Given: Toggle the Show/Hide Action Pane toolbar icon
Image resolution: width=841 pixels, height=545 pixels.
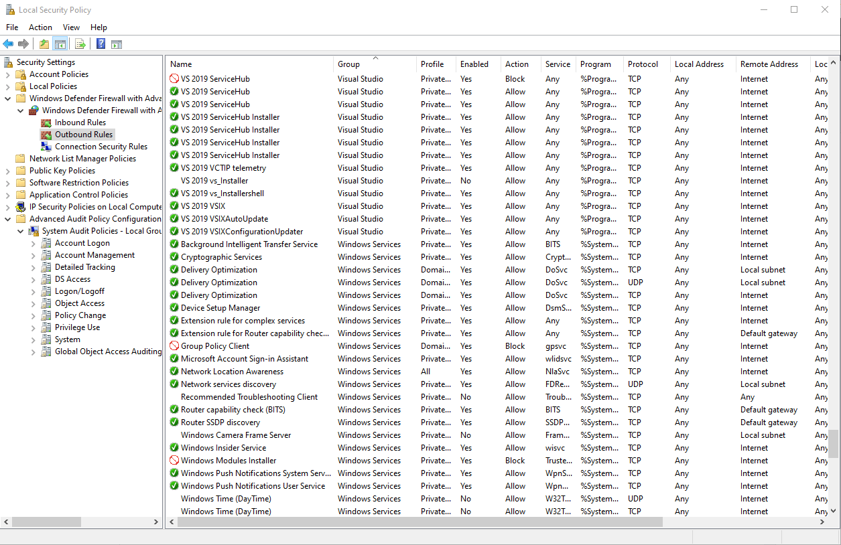Looking at the screenshot, I should click(x=116, y=44).
